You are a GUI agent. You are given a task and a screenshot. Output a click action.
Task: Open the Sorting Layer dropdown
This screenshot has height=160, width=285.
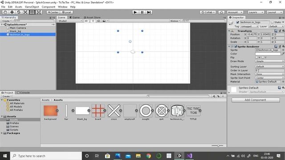point(269,67)
